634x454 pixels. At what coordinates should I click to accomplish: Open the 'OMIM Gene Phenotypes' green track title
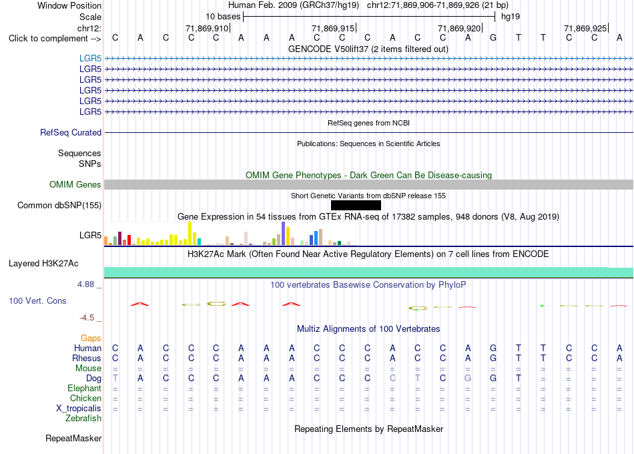point(368,175)
